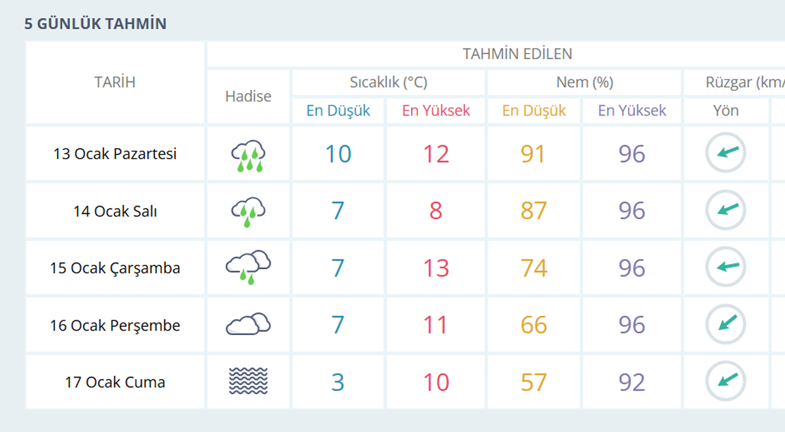Click the 13 Ocak Pazartesi date cell
The image size is (785, 432).
tap(115, 154)
